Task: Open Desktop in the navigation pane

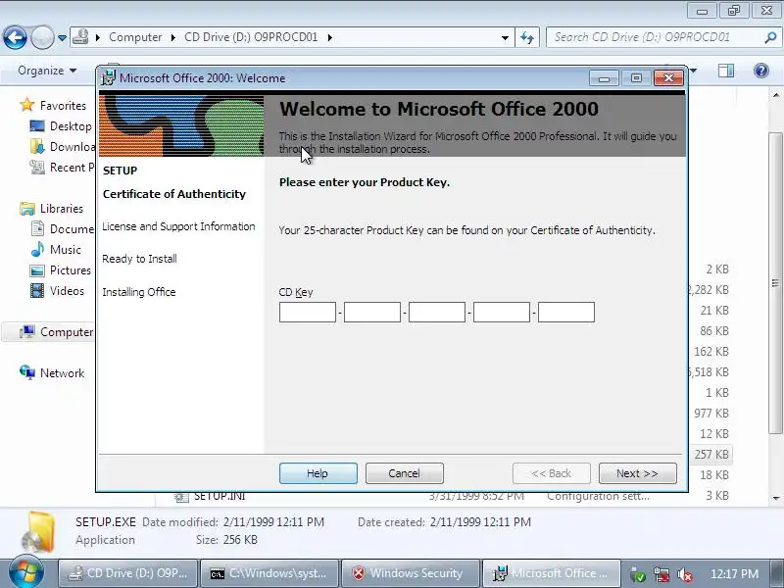Action: coord(71,126)
